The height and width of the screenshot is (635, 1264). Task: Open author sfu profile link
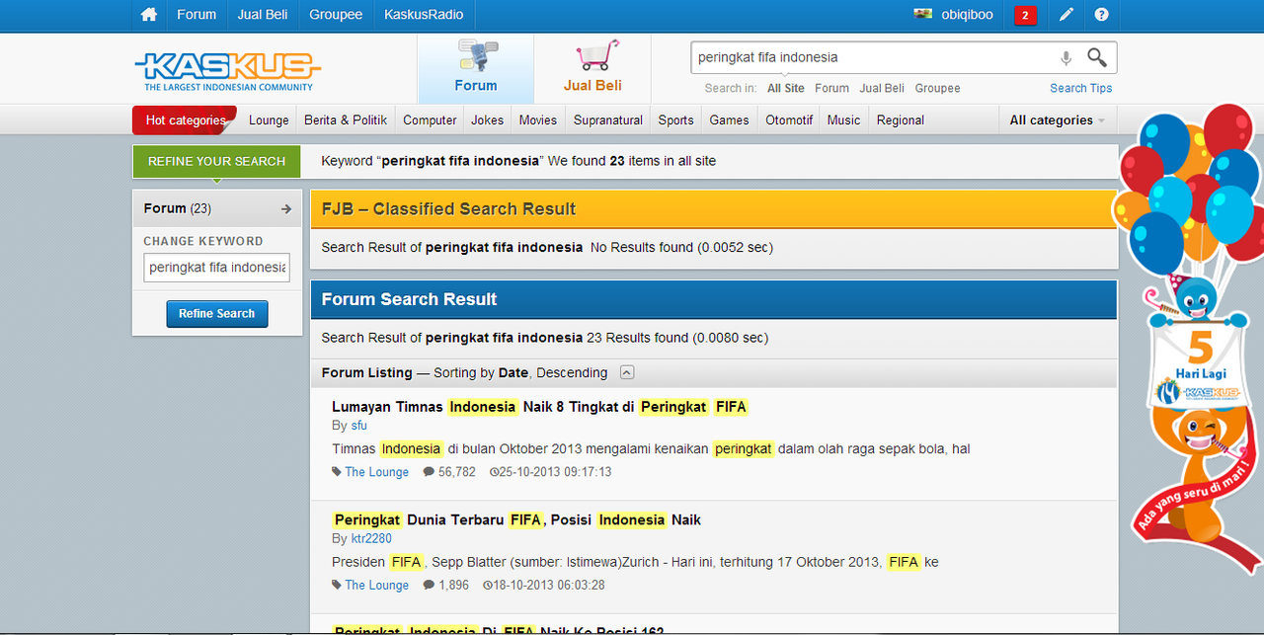coord(358,426)
